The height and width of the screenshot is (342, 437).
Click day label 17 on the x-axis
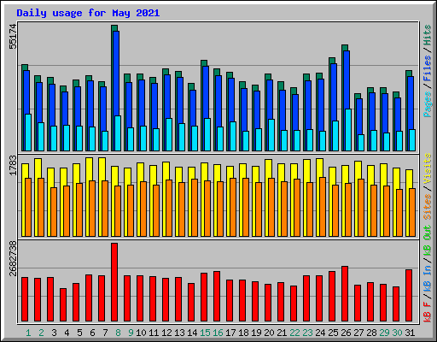(x=230, y=333)
